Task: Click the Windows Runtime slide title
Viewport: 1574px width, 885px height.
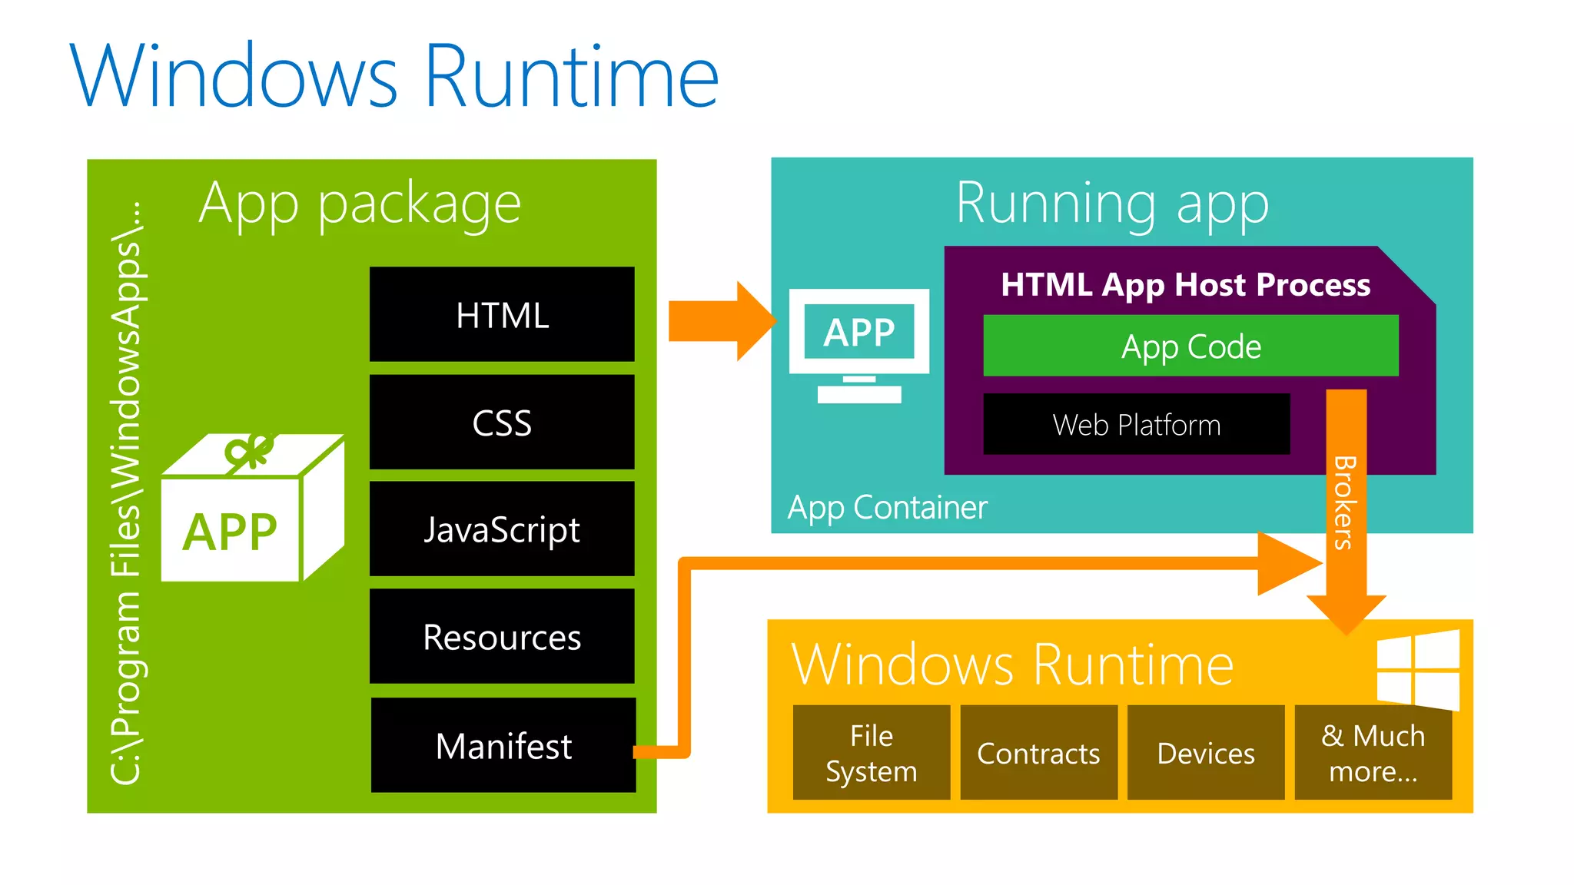Action: pyautogui.click(x=394, y=77)
